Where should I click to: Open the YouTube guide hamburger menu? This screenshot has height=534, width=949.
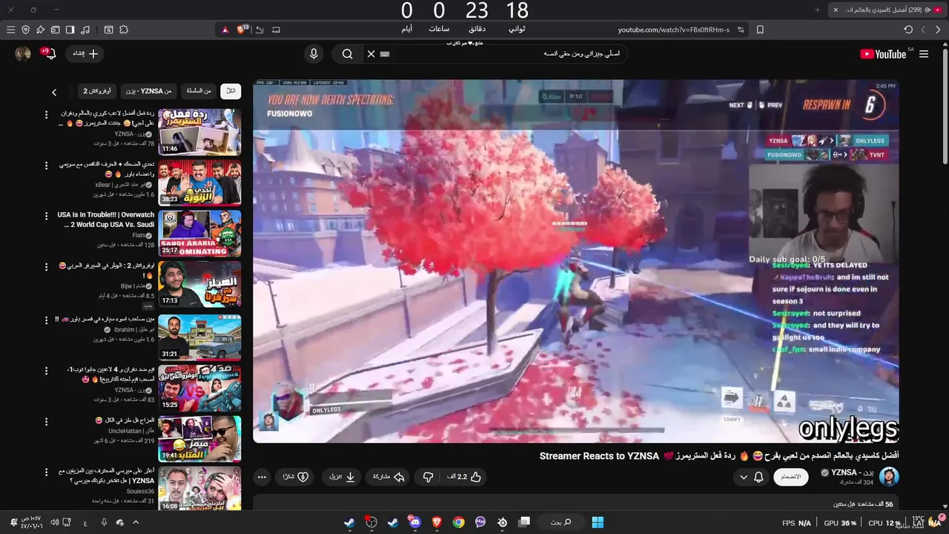point(924,54)
